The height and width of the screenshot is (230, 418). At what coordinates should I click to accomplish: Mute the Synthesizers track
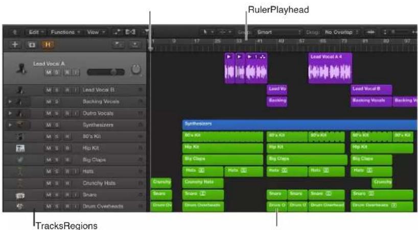click(49, 125)
